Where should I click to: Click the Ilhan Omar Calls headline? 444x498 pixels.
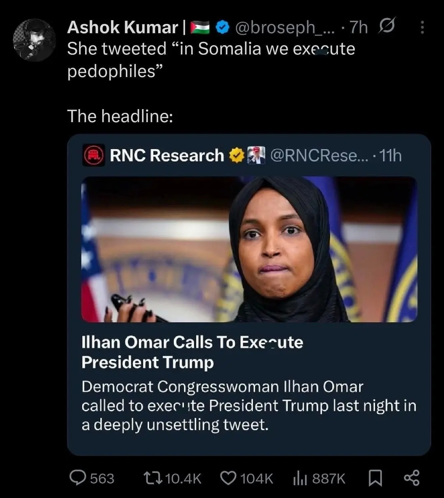[x=192, y=352]
